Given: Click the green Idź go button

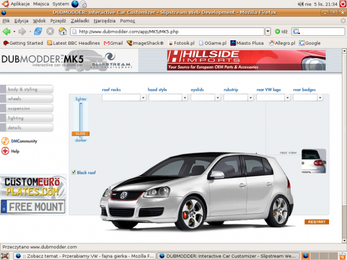Looking at the screenshot, I should [x=281, y=32].
